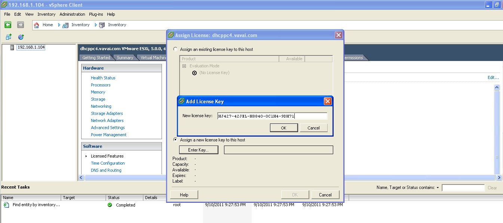Viewport: 503px width, 223px height.
Task: Click the green back navigation arrow
Action: (8, 25)
